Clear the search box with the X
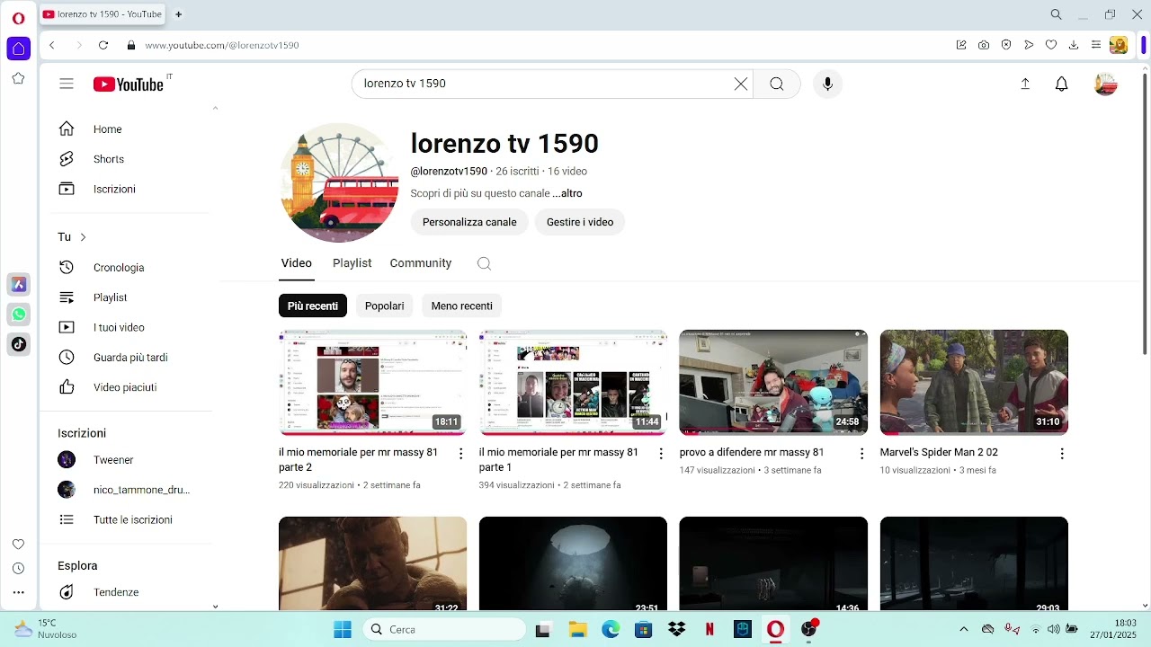Image resolution: width=1151 pixels, height=647 pixels. click(741, 84)
